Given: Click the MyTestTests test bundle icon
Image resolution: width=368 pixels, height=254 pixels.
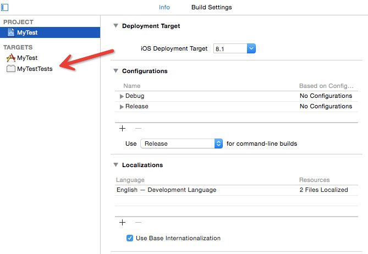Looking at the screenshot, I should 10,69.
